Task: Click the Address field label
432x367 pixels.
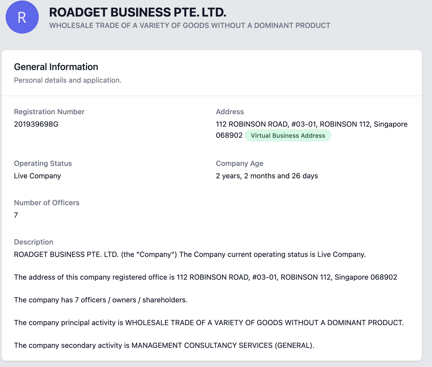Action: coord(230,112)
